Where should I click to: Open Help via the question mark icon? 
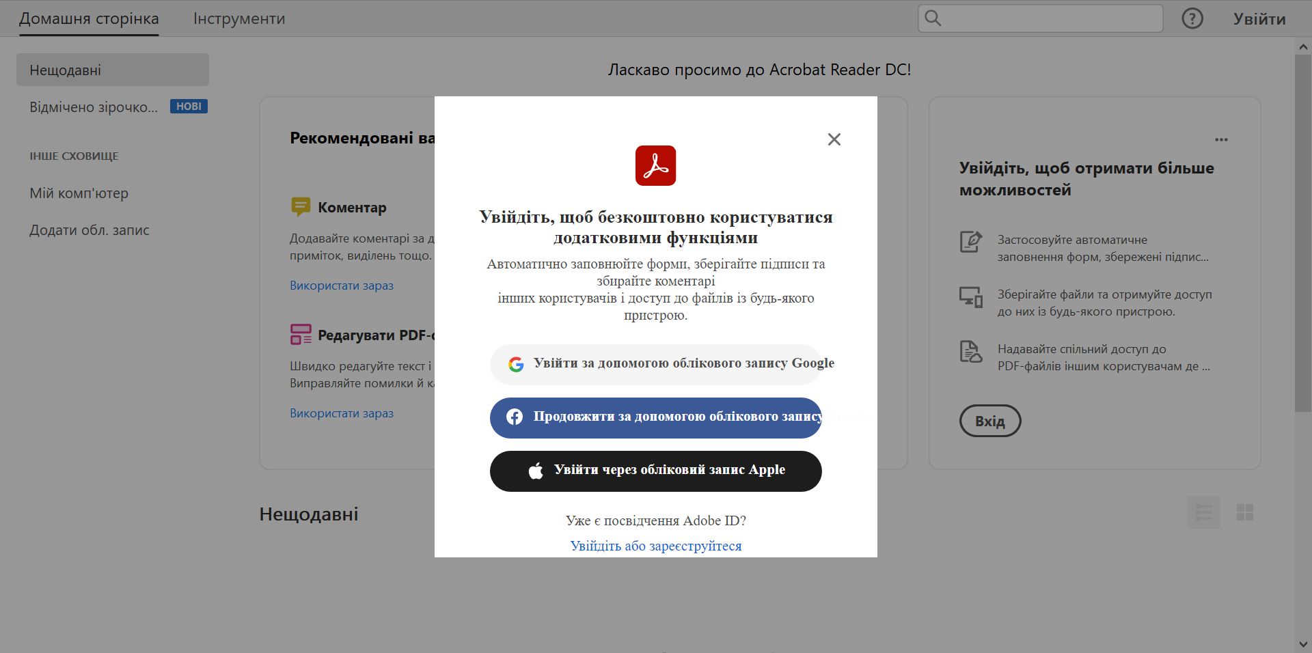click(x=1192, y=18)
